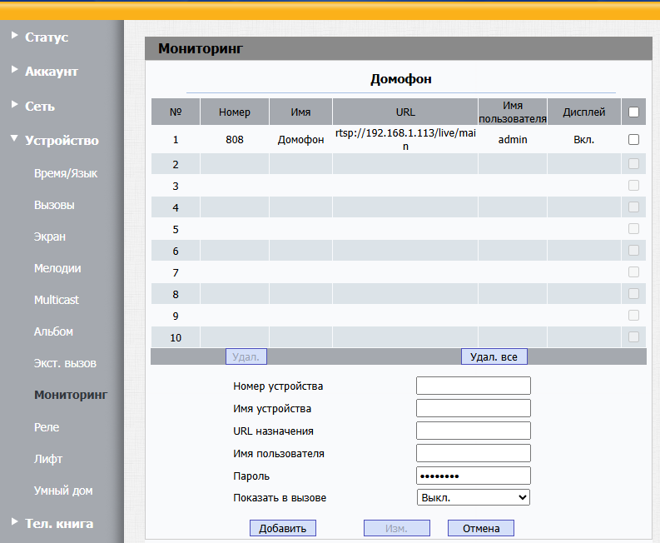The width and height of the screenshot is (660, 543).
Task: Open the Реле settings page
Action: [x=47, y=427]
